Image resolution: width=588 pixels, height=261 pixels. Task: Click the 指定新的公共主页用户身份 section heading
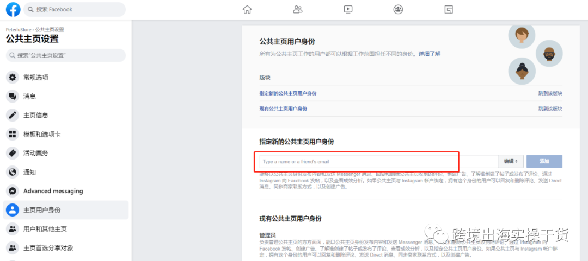click(x=297, y=142)
